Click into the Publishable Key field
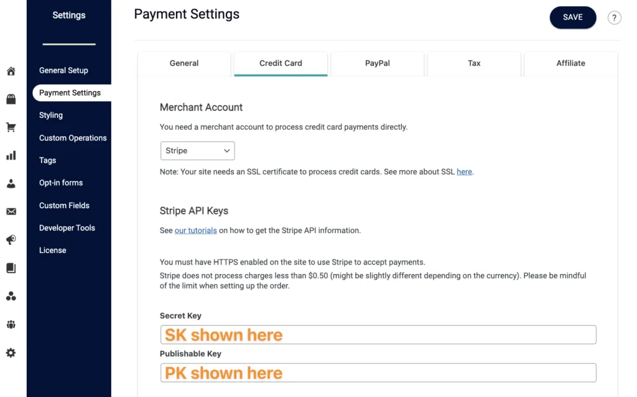The image size is (637, 397). pyautogui.click(x=378, y=373)
